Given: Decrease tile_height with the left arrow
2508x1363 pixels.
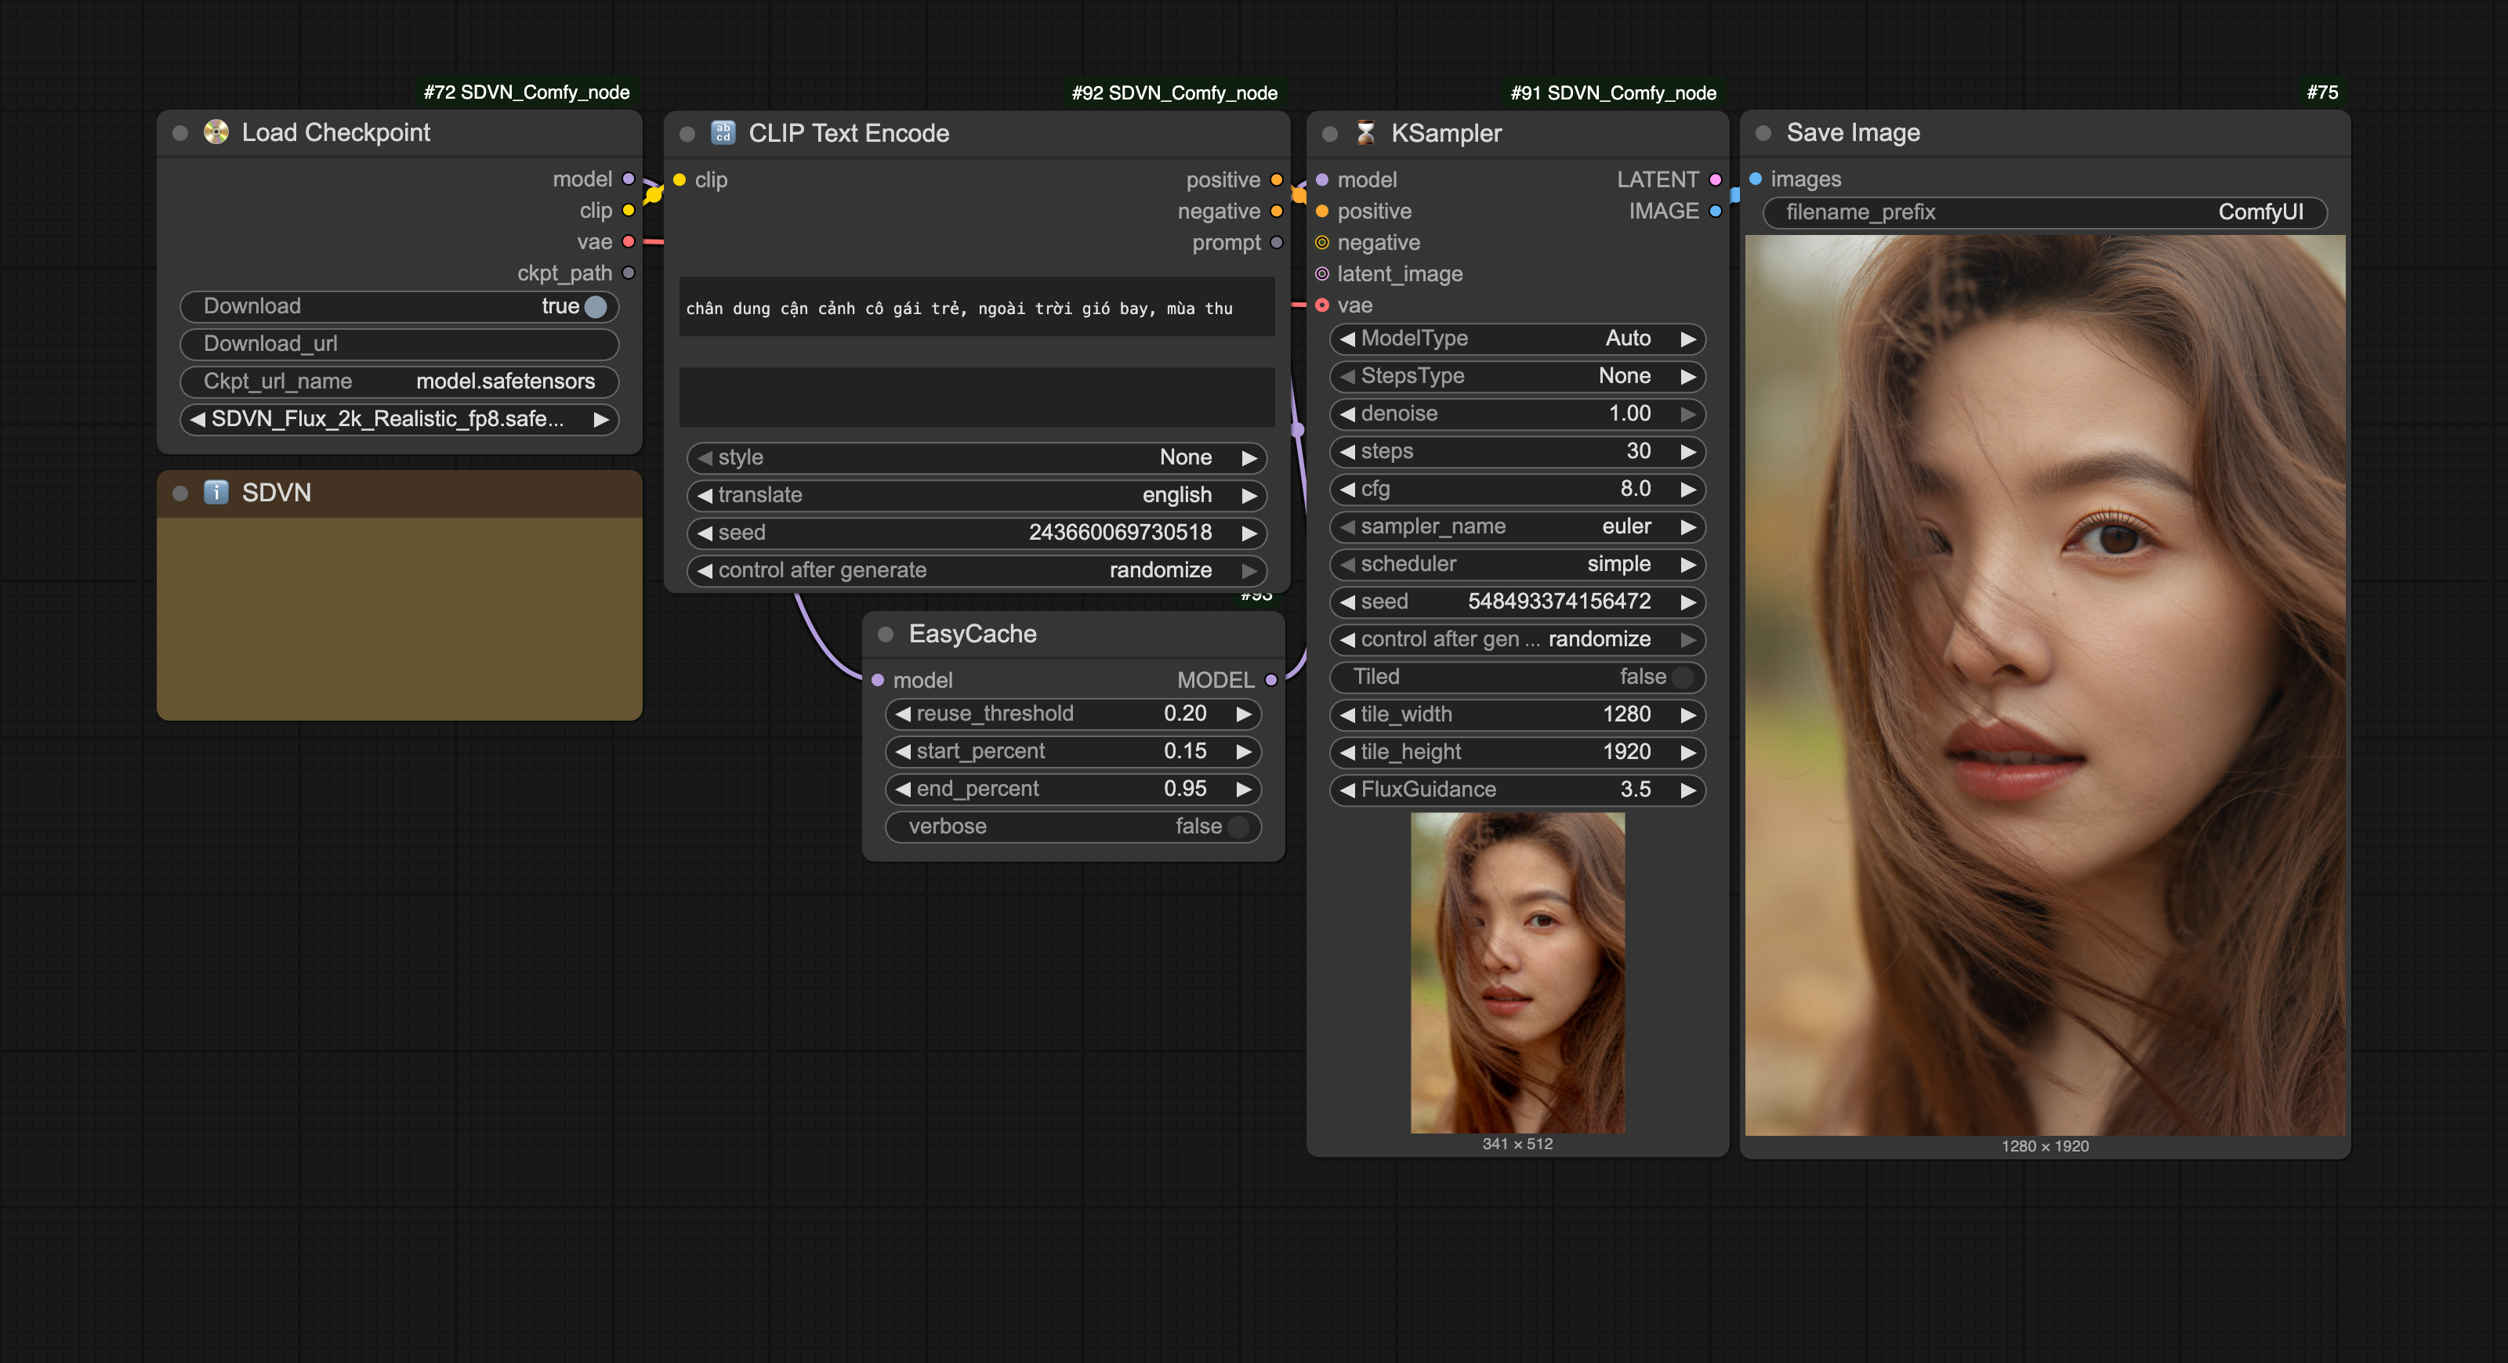Looking at the screenshot, I should pyautogui.click(x=1347, y=752).
